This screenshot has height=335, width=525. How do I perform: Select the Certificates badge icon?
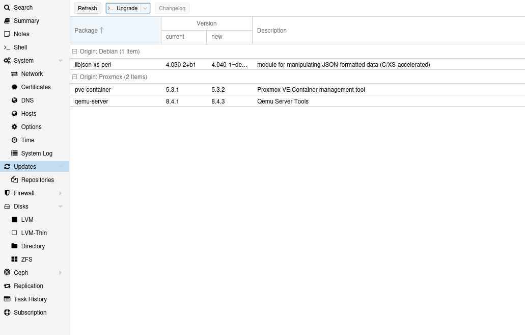15,87
